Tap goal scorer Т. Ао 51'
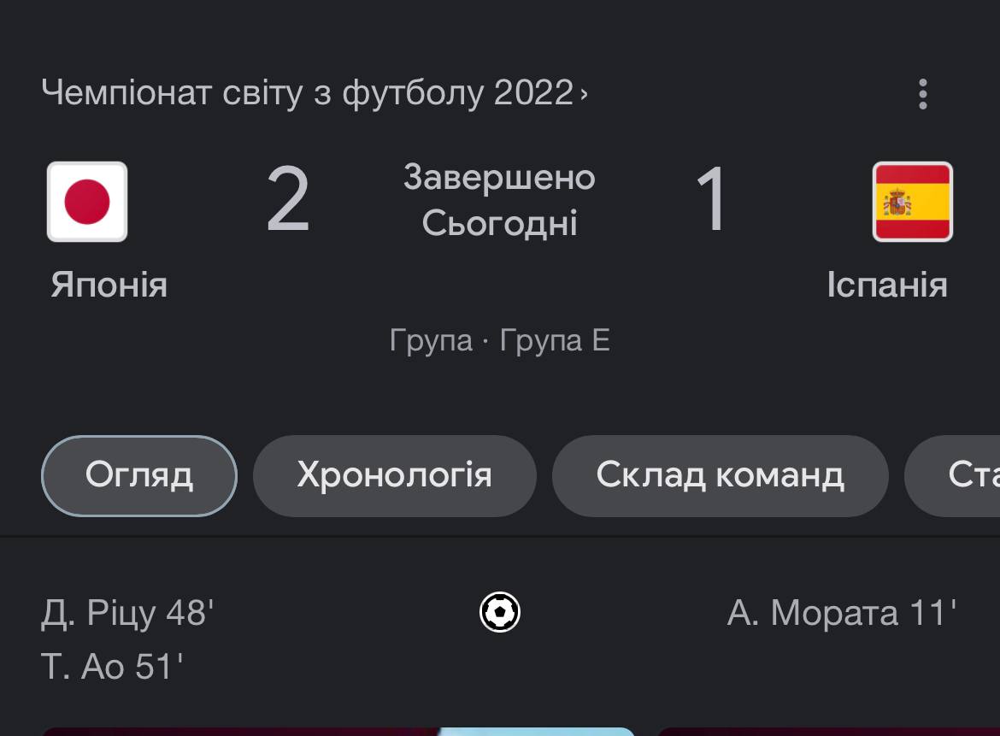 click(x=112, y=667)
